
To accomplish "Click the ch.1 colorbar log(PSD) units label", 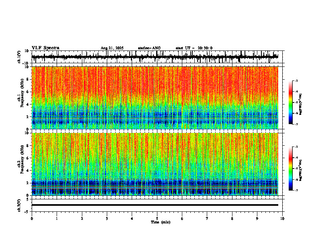I will coord(301,104).
